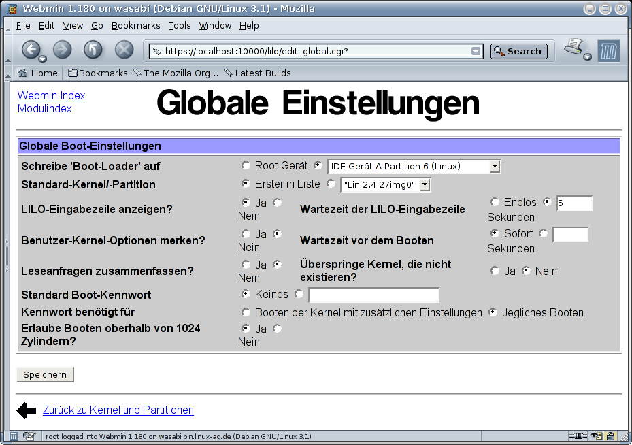
Task: Open the File menu
Action: 23,25
